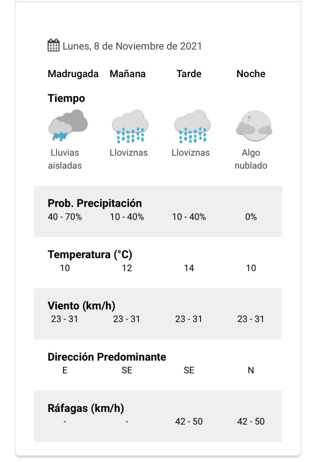
Task: Click the Algo nublado label
Action: (x=251, y=159)
